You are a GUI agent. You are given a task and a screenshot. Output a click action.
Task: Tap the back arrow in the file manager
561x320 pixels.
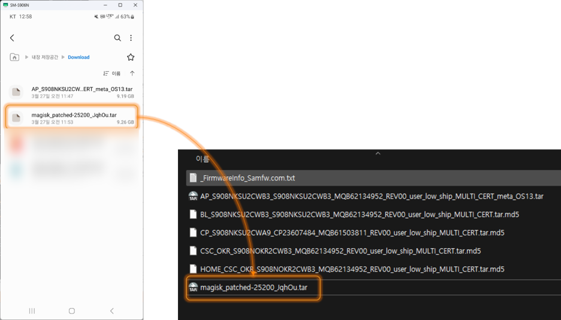12,38
